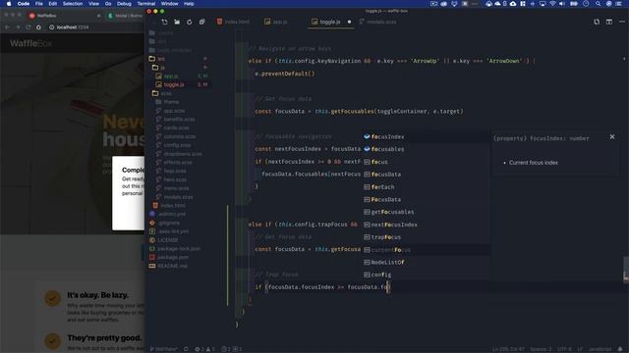629x353 pixels.
Task: Open the Apple menu
Action: [x=9, y=4]
